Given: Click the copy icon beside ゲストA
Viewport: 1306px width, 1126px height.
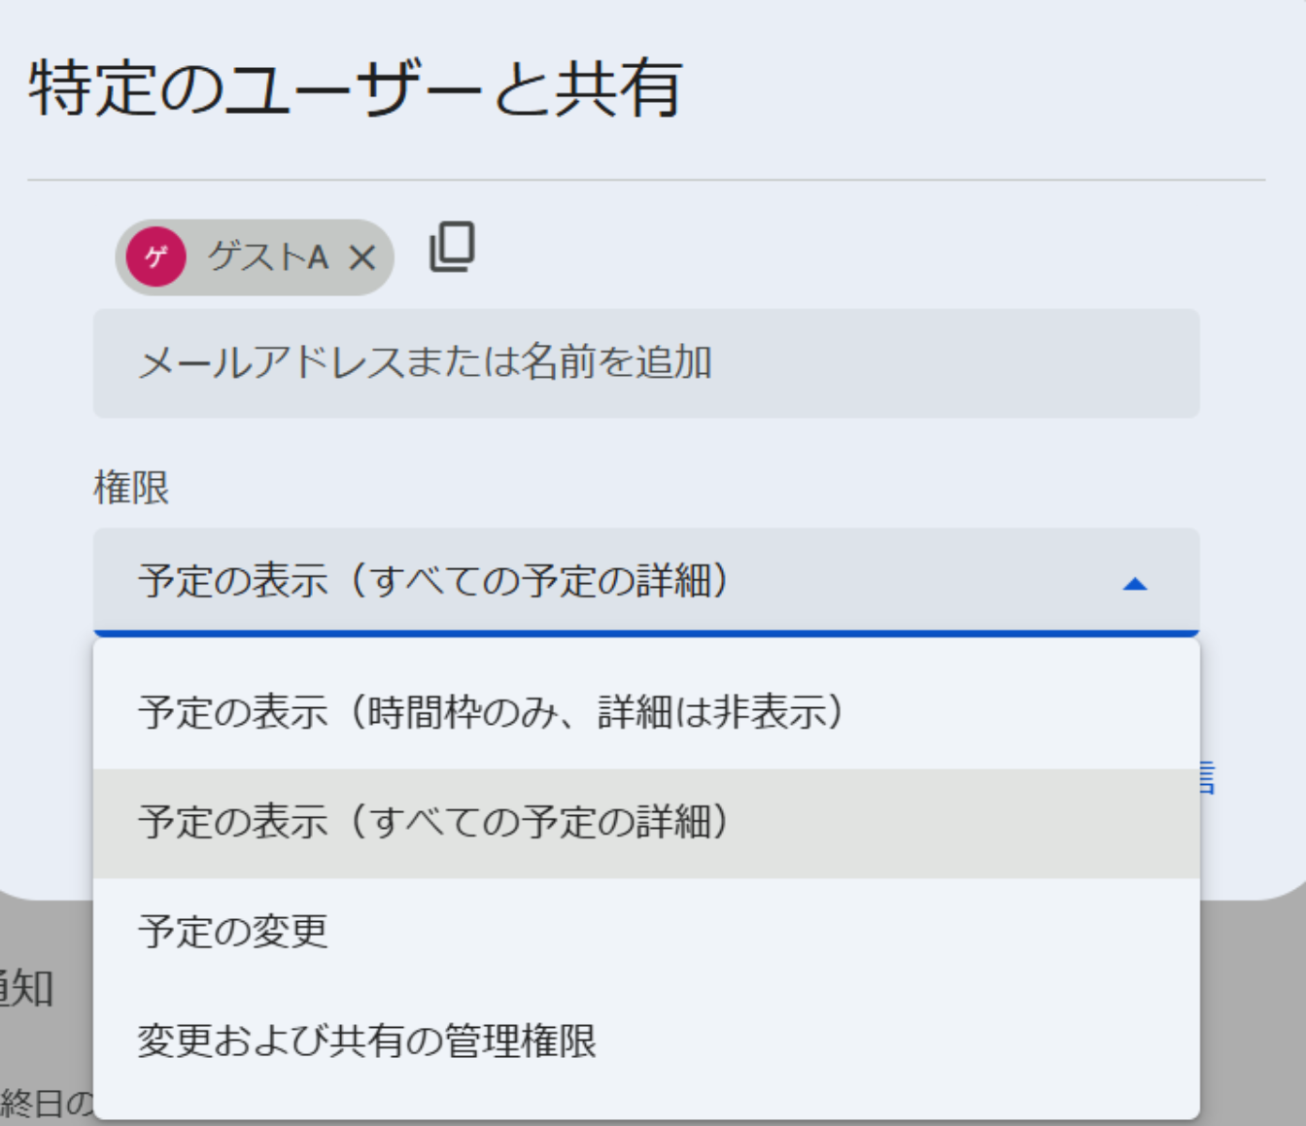Looking at the screenshot, I should coord(452,247).
